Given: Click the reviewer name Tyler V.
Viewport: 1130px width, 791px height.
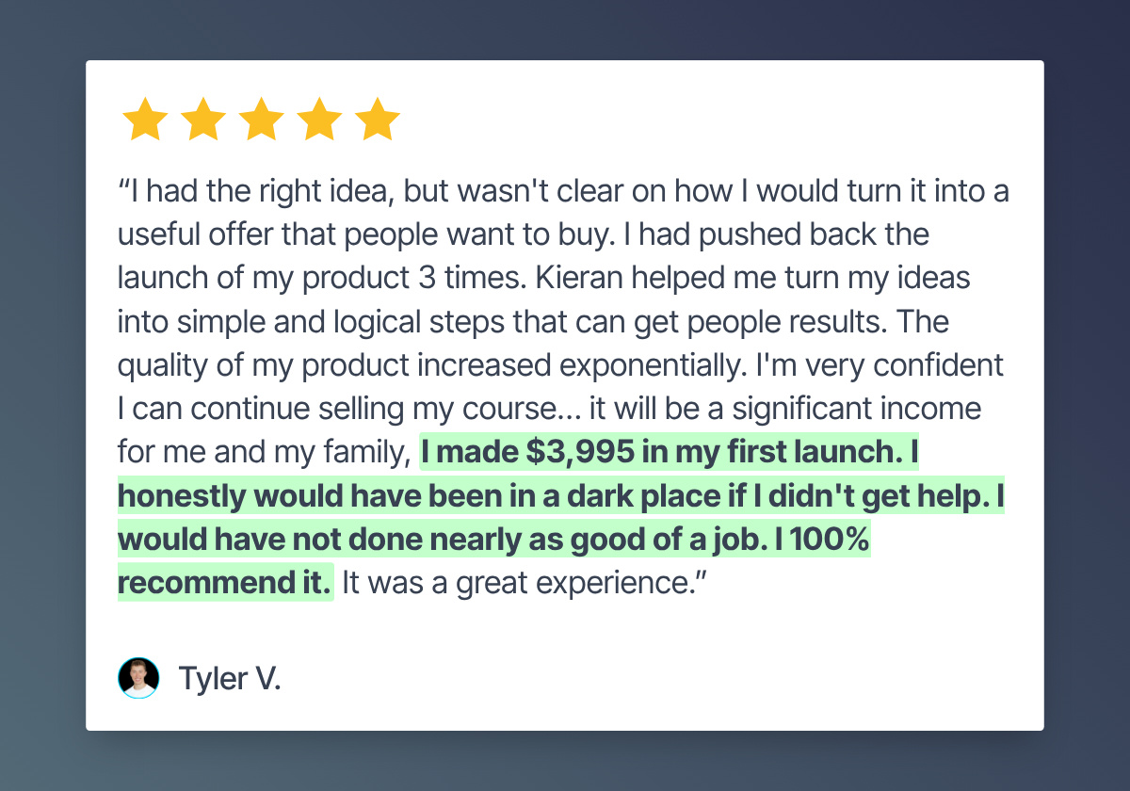Looking at the screenshot, I should 230,679.
